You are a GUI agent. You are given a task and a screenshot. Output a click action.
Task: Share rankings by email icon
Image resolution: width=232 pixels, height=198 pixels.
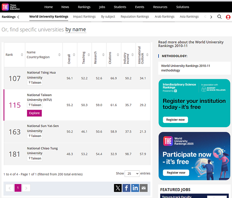point(144,188)
